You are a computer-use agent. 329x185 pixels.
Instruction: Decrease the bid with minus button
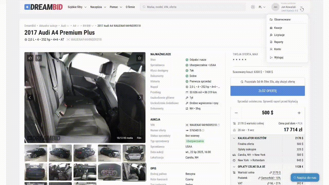tap(236, 113)
